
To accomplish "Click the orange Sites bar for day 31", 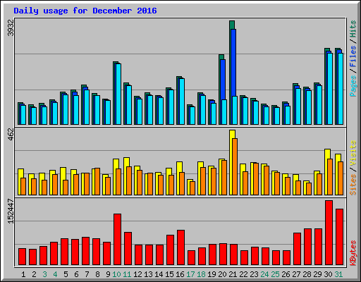I will (341, 178).
